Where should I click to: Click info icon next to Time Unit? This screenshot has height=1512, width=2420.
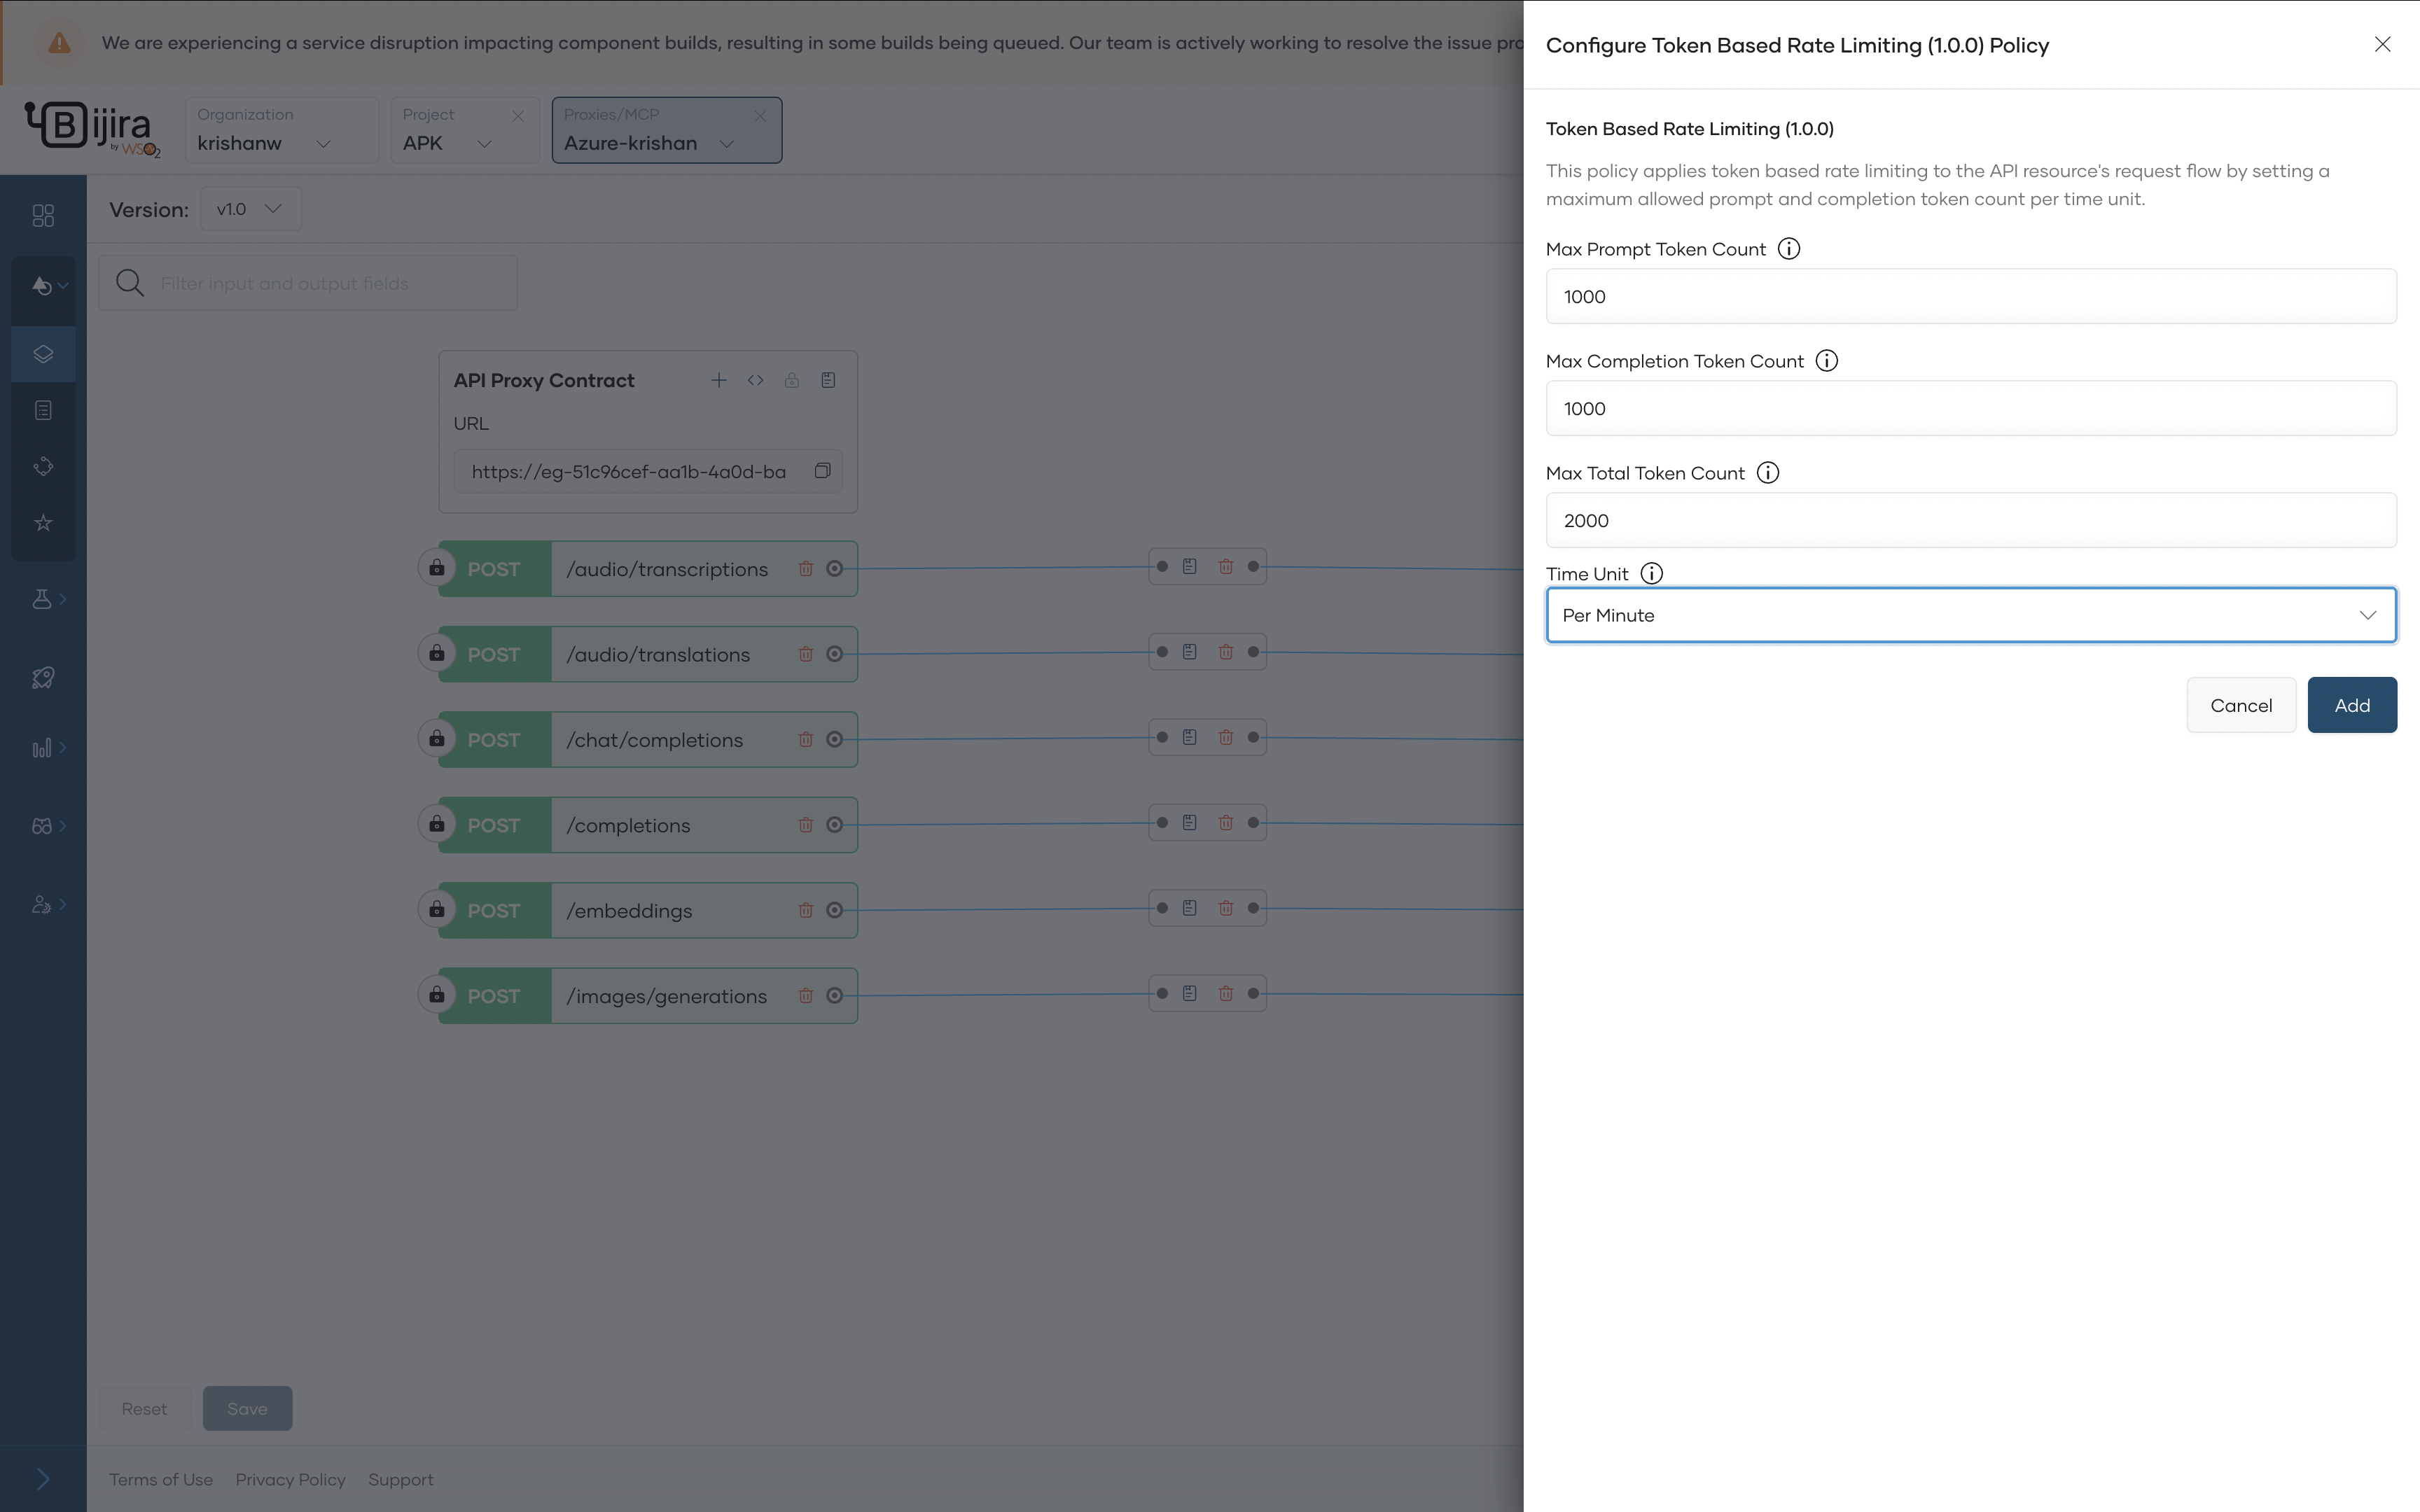tap(1652, 574)
